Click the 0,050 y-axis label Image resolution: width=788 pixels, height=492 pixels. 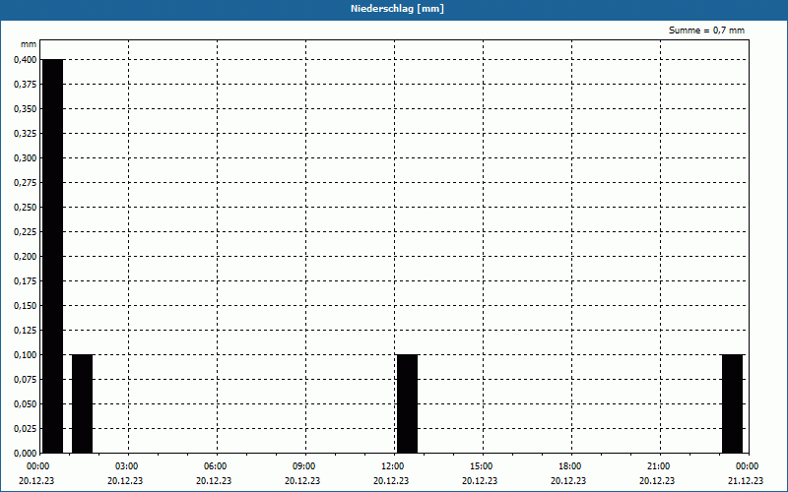(x=26, y=404)
